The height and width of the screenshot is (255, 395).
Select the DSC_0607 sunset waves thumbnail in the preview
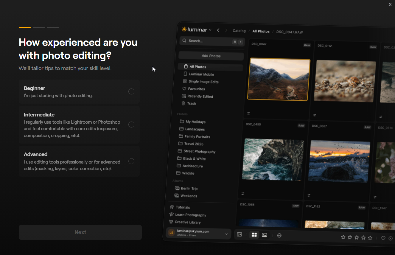coord(340,161)
